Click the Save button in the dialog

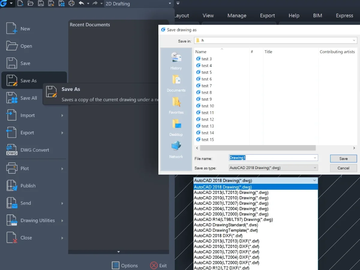coord(343,158)
